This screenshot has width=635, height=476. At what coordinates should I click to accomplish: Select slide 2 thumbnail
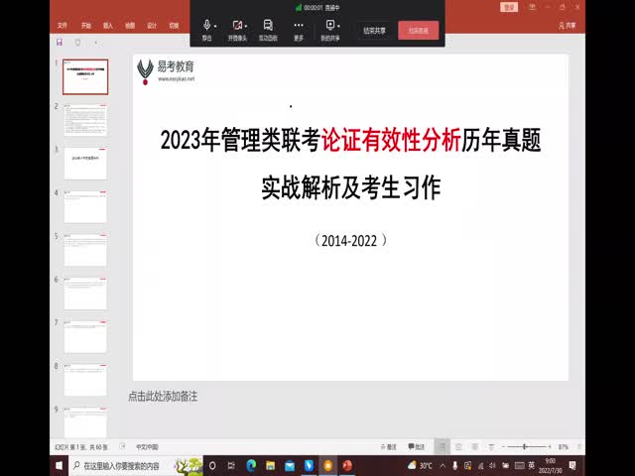85,120
